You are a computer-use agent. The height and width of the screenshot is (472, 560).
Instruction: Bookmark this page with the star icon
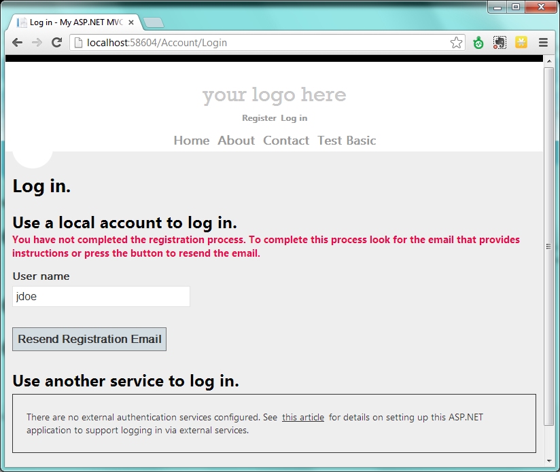pos(457,42)
